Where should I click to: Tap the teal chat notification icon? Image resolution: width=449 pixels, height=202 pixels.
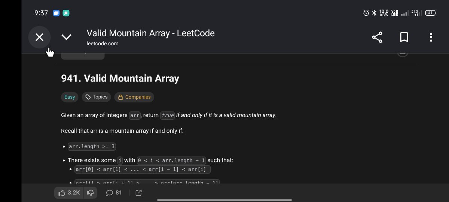(x=66, y=13)
